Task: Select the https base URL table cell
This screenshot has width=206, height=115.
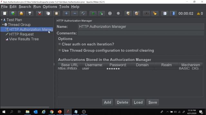Action: pyautogui.click(x=70, y=68)
